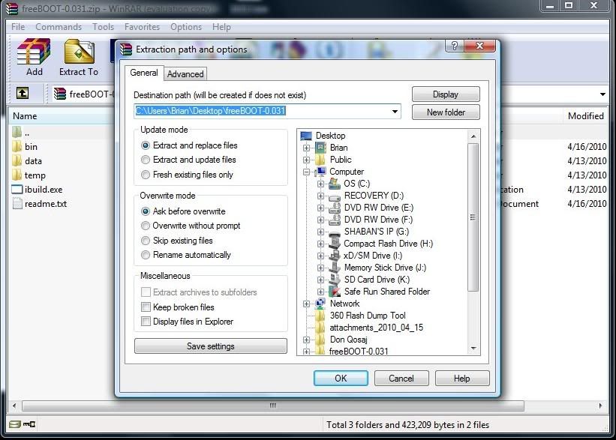The width and height of the screenshot is (616, 440).
Task: Open the Commands menu
Action: [59, 27]
